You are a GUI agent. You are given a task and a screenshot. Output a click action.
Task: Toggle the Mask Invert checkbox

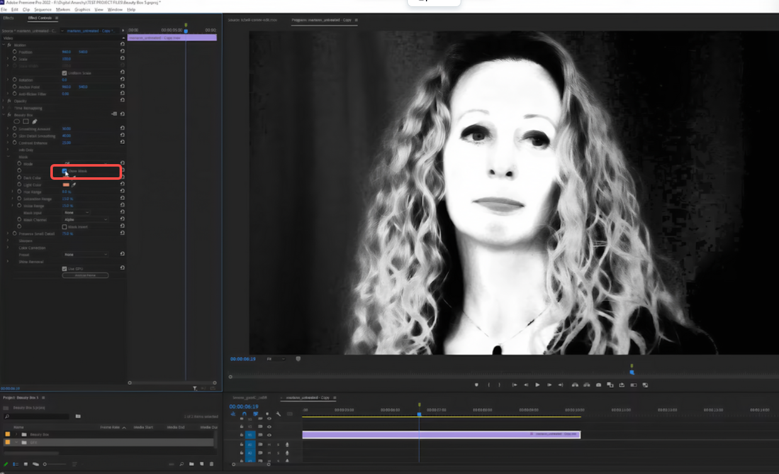(x=64, y=226)
